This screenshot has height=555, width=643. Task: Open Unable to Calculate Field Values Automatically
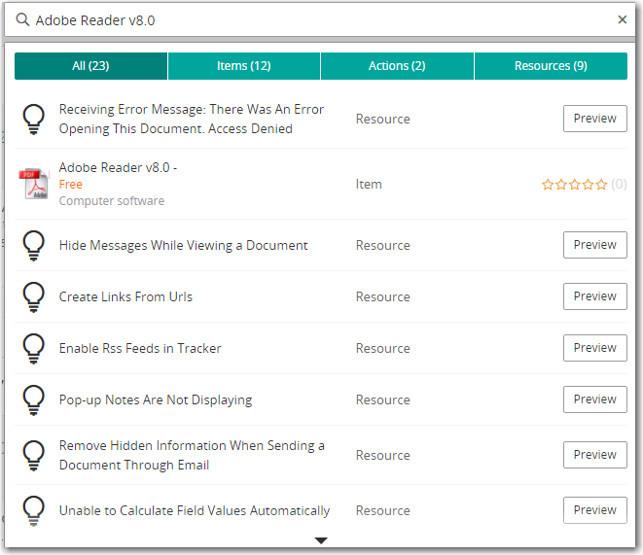click(x=195, y=510)
